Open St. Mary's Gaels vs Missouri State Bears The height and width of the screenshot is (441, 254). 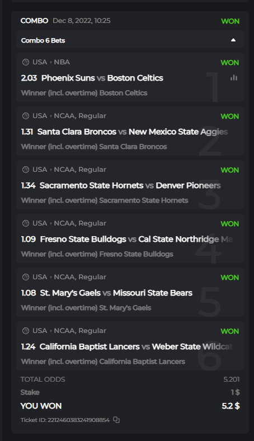click(x=116, y=293)
